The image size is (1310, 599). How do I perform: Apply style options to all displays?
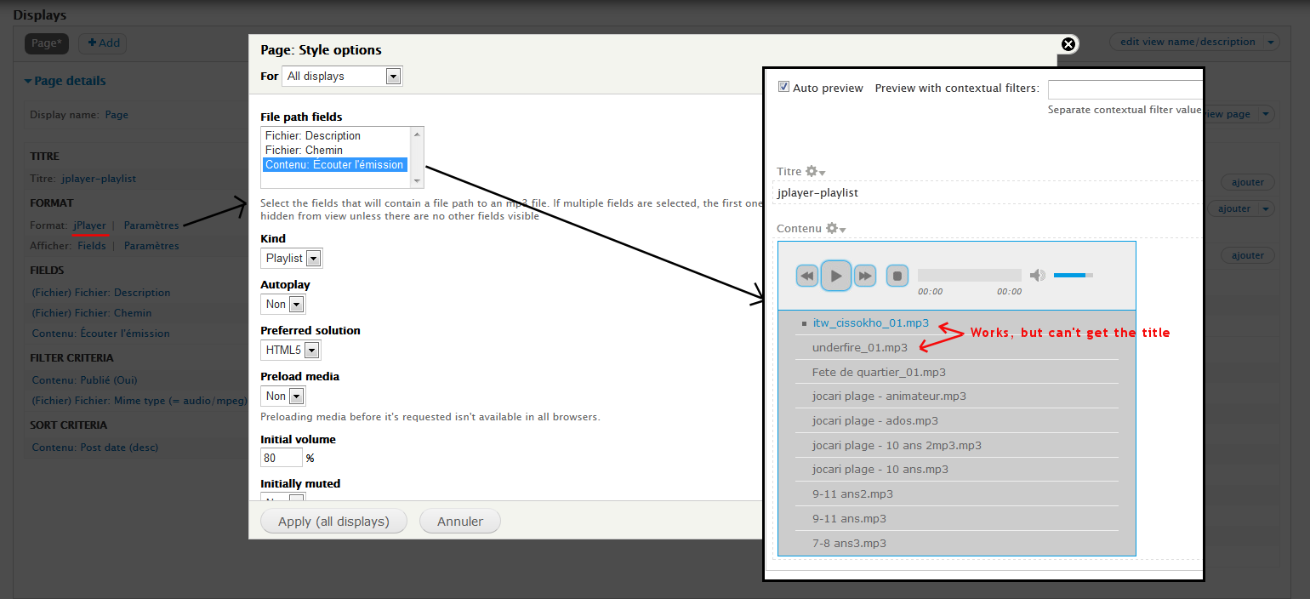pos(333,522)
